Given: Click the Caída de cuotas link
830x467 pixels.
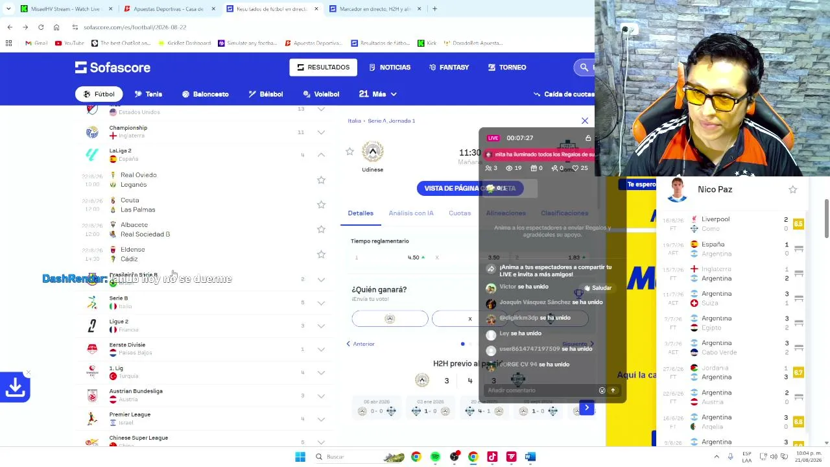Looking at the screenshot, I should [x=563, y=94].
